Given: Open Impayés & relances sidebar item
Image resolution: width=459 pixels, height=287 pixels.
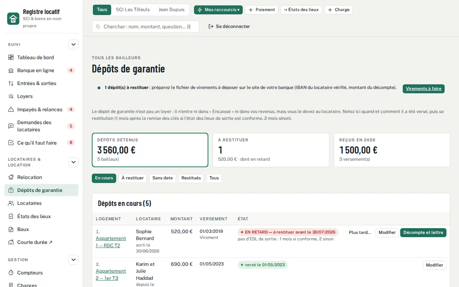Looking at the screenshot, I should (x=41, y=109).
